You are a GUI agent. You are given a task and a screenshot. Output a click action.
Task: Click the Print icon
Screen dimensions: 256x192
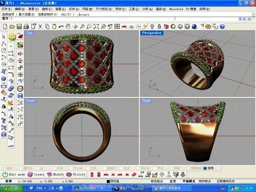pyautogui.click(x=26, y=26)
